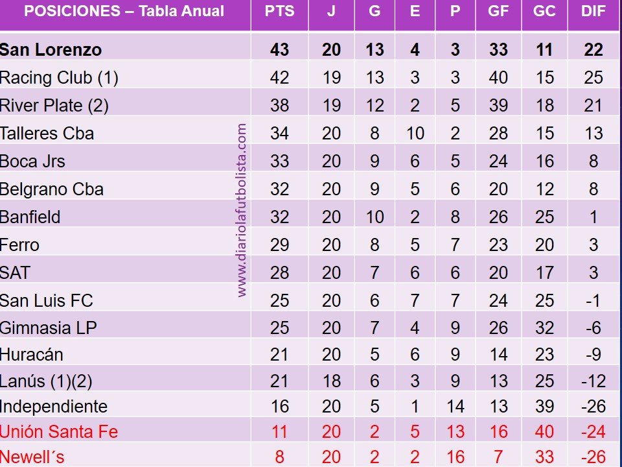Click the Belgrano Cba team name

point(52,189)
